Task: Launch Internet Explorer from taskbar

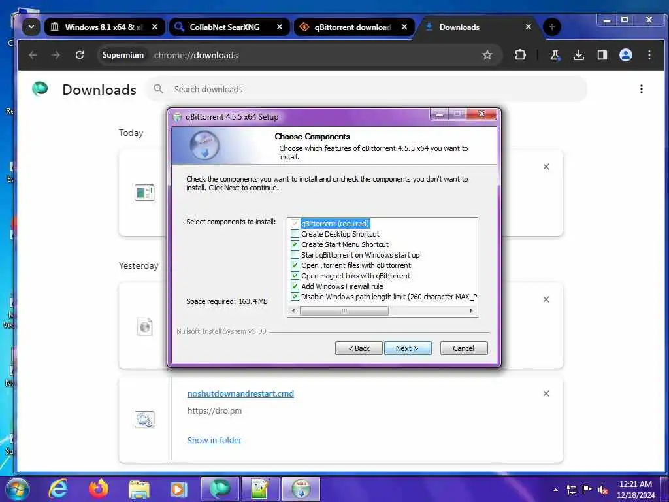Action: coord(58,489)
